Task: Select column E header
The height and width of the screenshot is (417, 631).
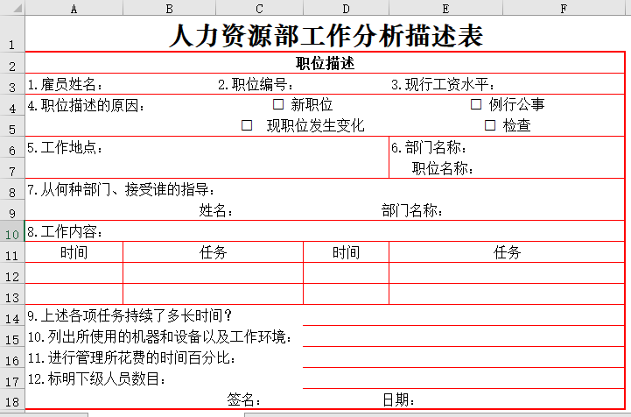Action: 445,8
